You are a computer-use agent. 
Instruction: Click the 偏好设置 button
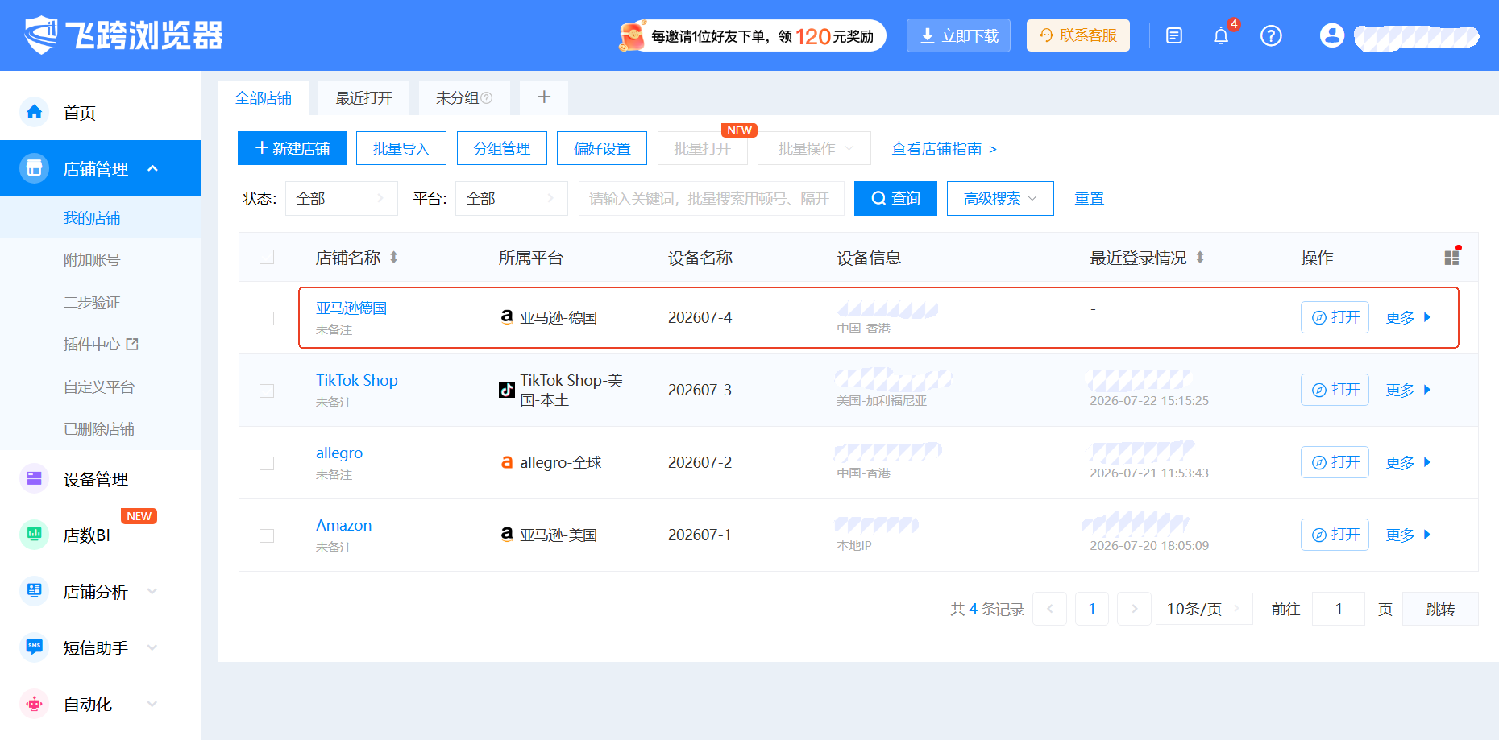[x=602, y=148]
